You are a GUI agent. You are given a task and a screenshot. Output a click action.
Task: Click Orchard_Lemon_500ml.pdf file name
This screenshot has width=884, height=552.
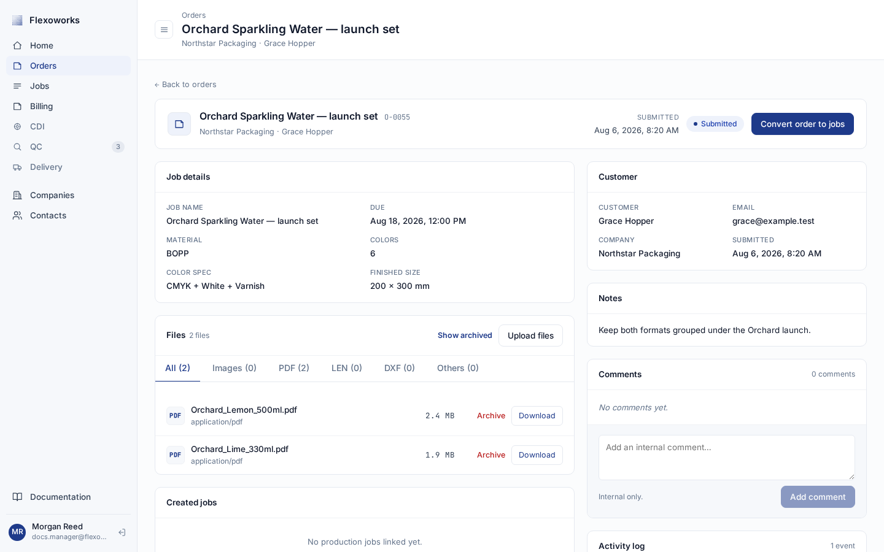[x=244, y=410]
